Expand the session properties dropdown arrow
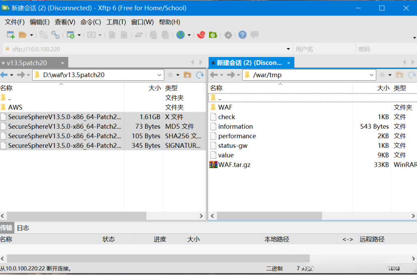The height and width of the screenshot is (275, 417). 79,35
